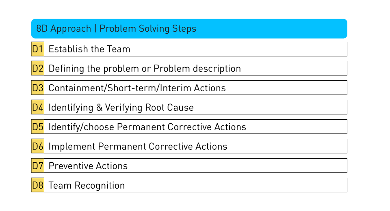Select the yellow D8 badge
Viewport: 390px width, 211px height.
37,185
